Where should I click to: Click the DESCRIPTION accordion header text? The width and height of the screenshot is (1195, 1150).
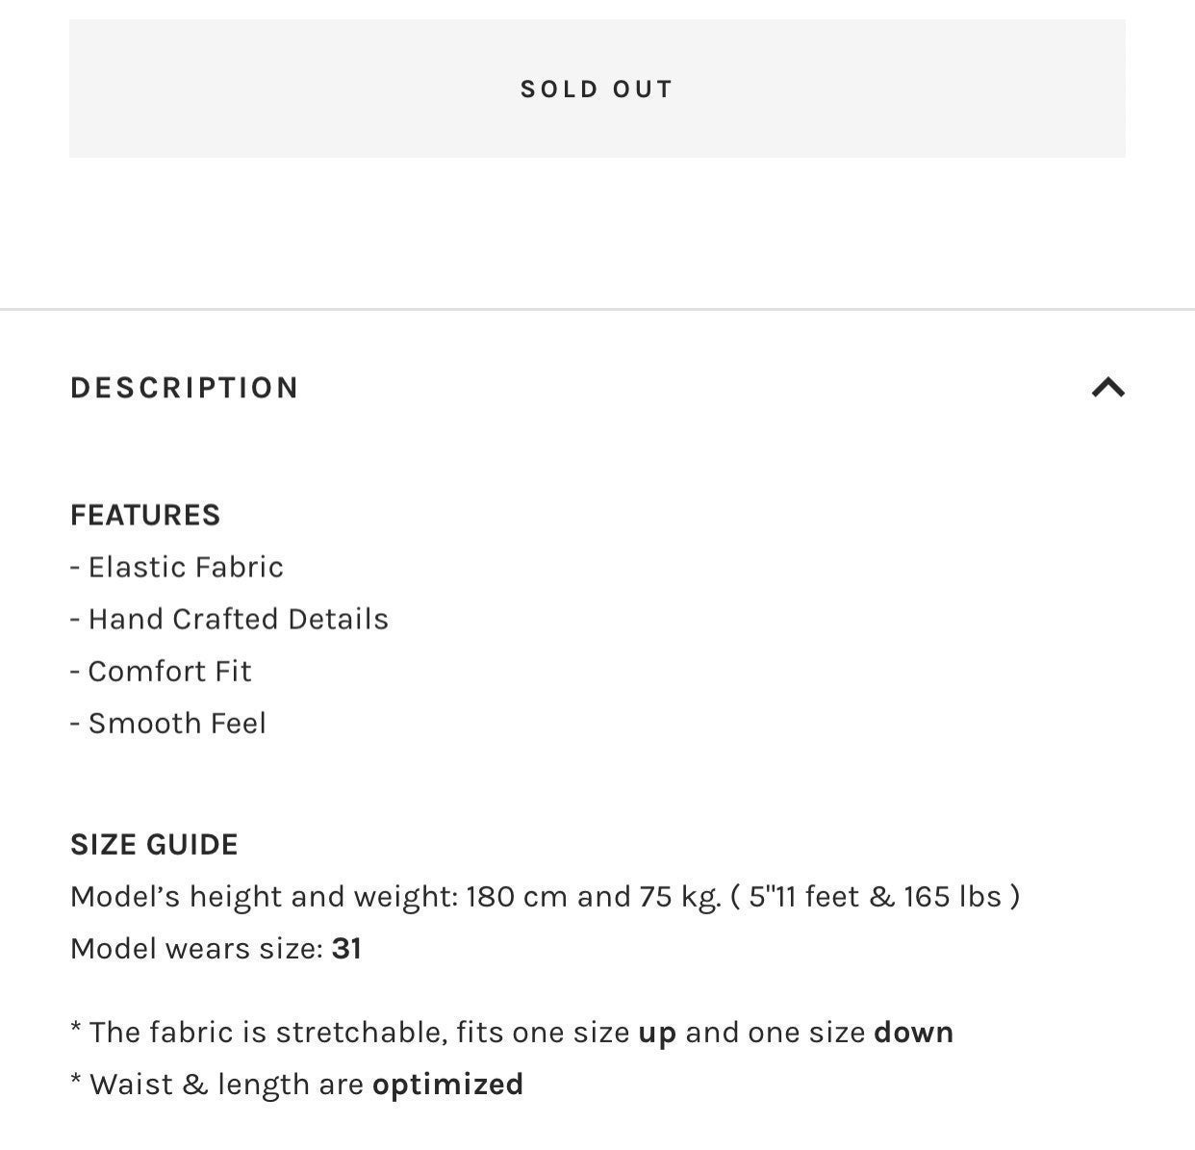pos(185,388)
